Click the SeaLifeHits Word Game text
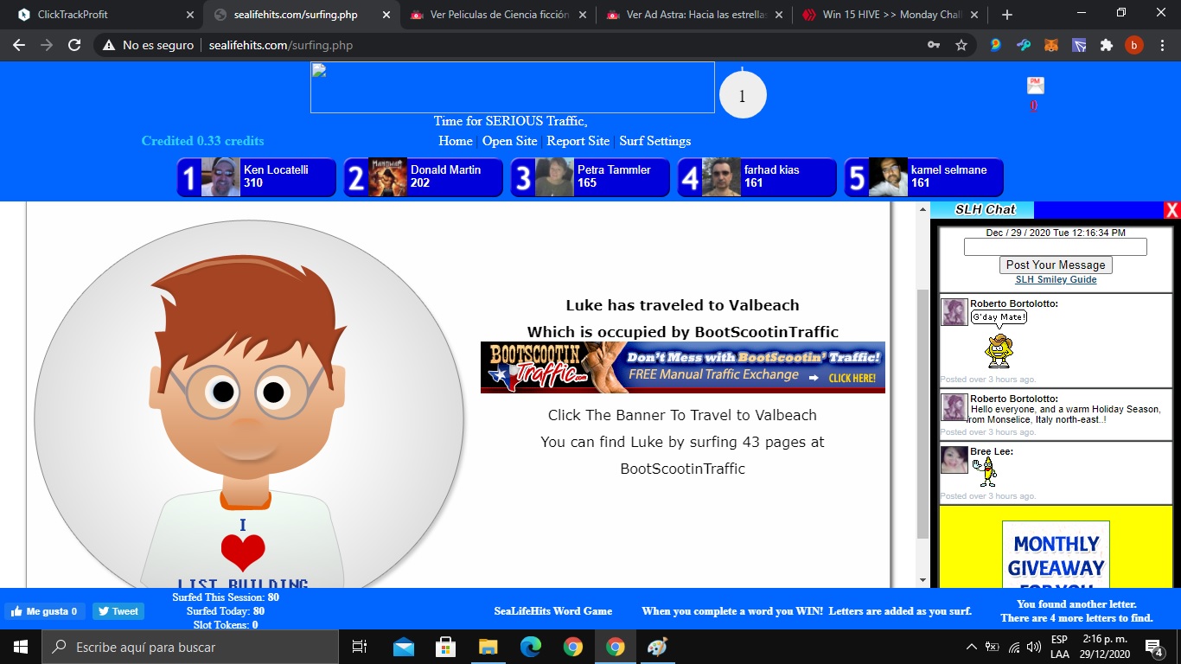The width and height of the screenshot is (1181, 664). (553, 611)
